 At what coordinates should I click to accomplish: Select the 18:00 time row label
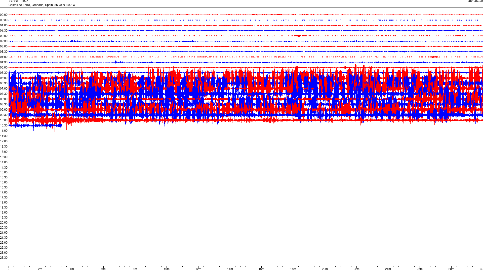pos(4,202)
